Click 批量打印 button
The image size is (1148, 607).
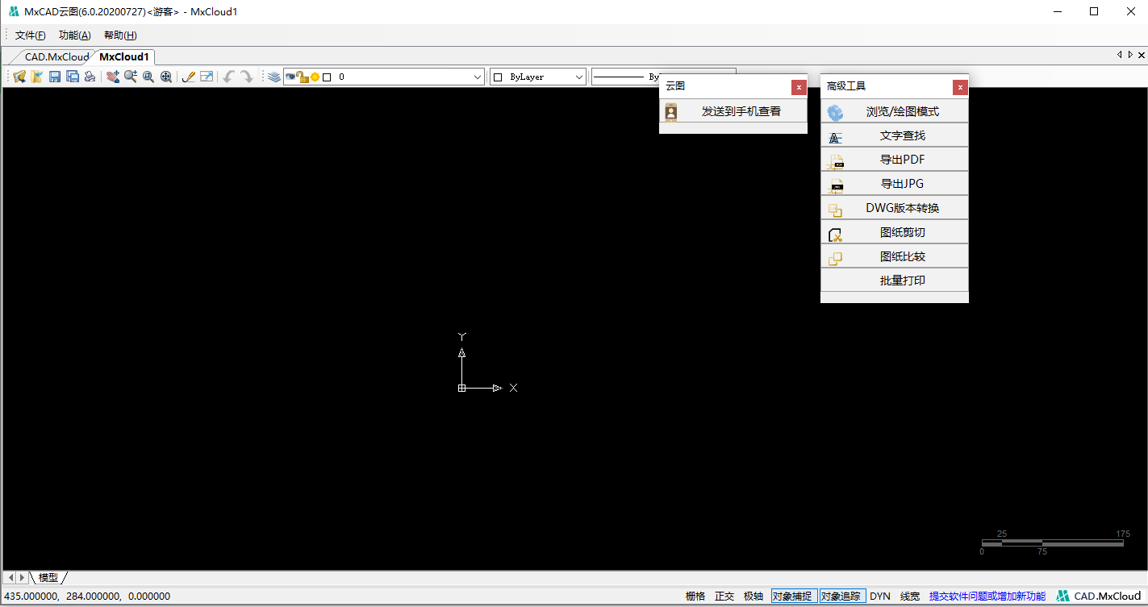coord(895,281)
